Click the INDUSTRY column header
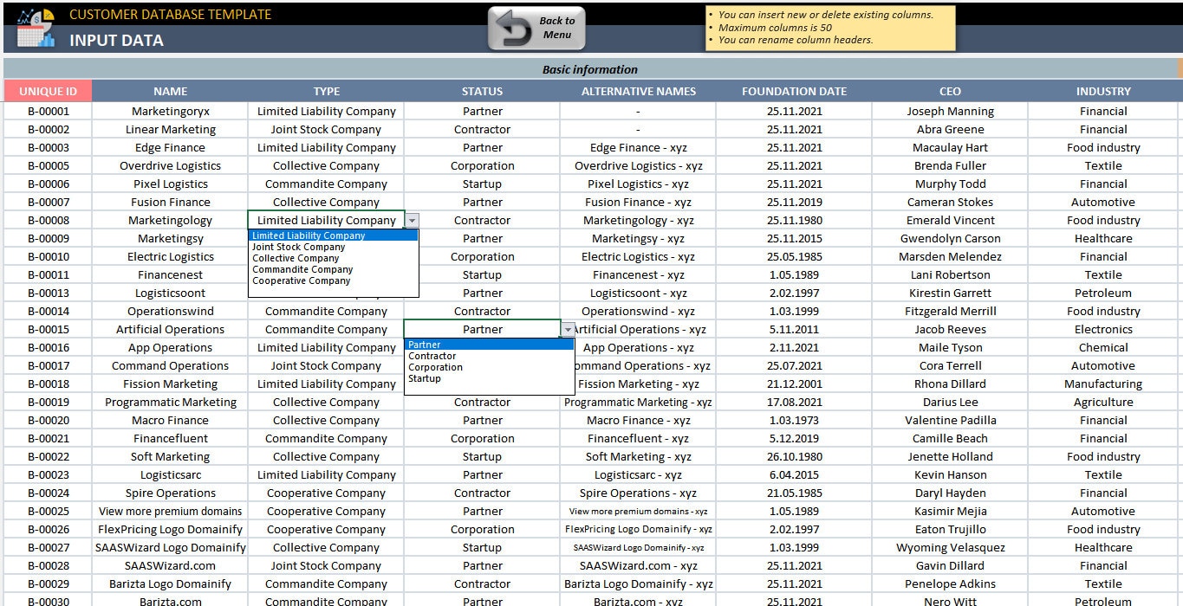Viewport: 1183px width, 606px height. pos(1102,91)
